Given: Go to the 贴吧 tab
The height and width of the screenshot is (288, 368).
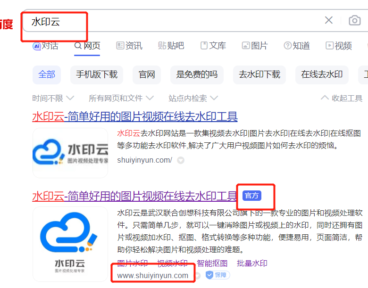Looking at the screenshot, I should click(x=171, y=46).
